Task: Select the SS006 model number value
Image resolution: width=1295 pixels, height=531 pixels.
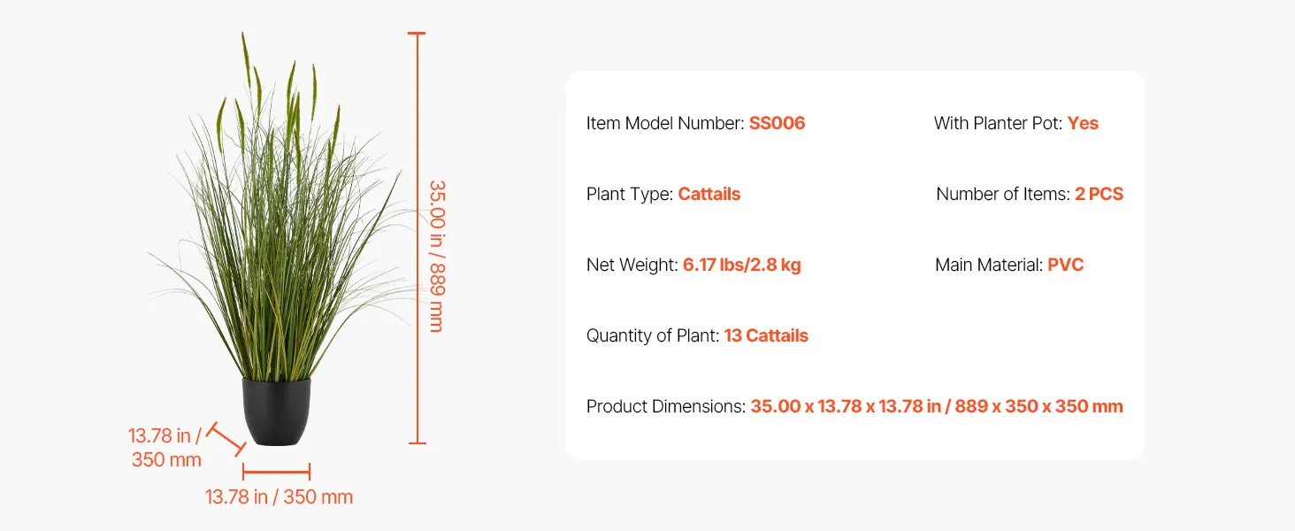Action: point(777,124)
